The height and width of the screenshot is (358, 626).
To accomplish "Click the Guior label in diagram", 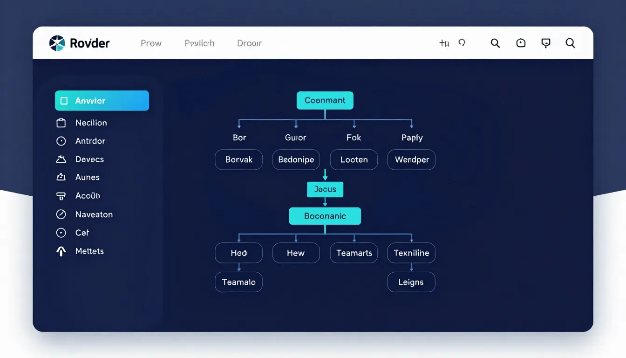I will (x=296, y=138).
